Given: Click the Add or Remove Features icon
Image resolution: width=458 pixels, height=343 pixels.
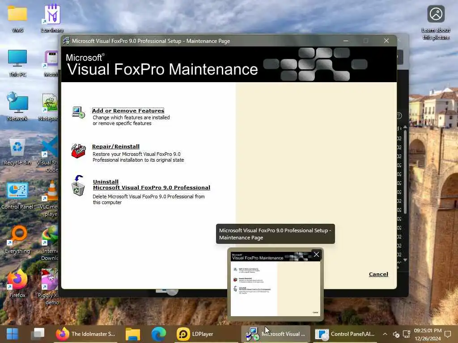Looking at the screenshot, I should [78, 112].
